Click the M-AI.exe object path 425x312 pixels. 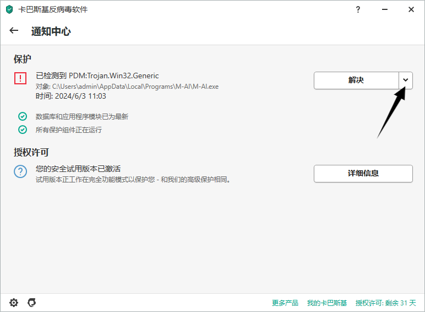click(127, 87)
